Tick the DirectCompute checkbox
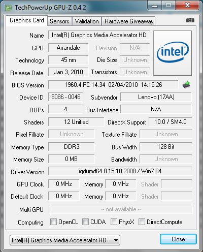 click(x=142, y=222)
